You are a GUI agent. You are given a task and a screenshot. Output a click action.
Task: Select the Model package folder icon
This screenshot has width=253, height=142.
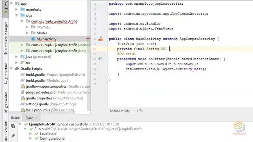click(x=33, y=33)
